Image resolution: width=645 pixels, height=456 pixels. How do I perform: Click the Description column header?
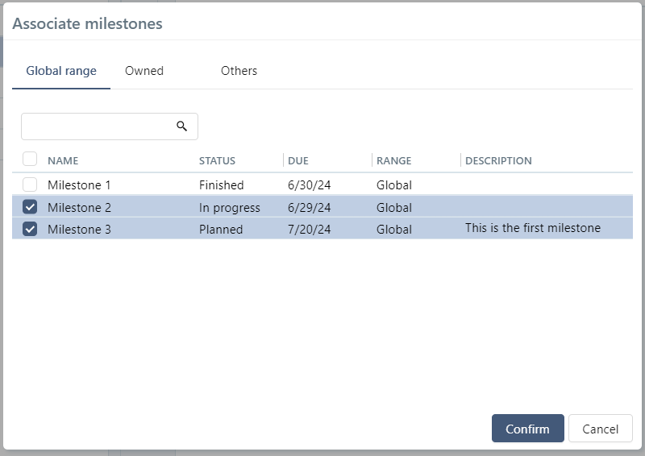click(498, 160)
